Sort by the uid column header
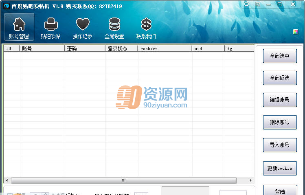This screenshot has width=305, height=195. click(208, 48)
